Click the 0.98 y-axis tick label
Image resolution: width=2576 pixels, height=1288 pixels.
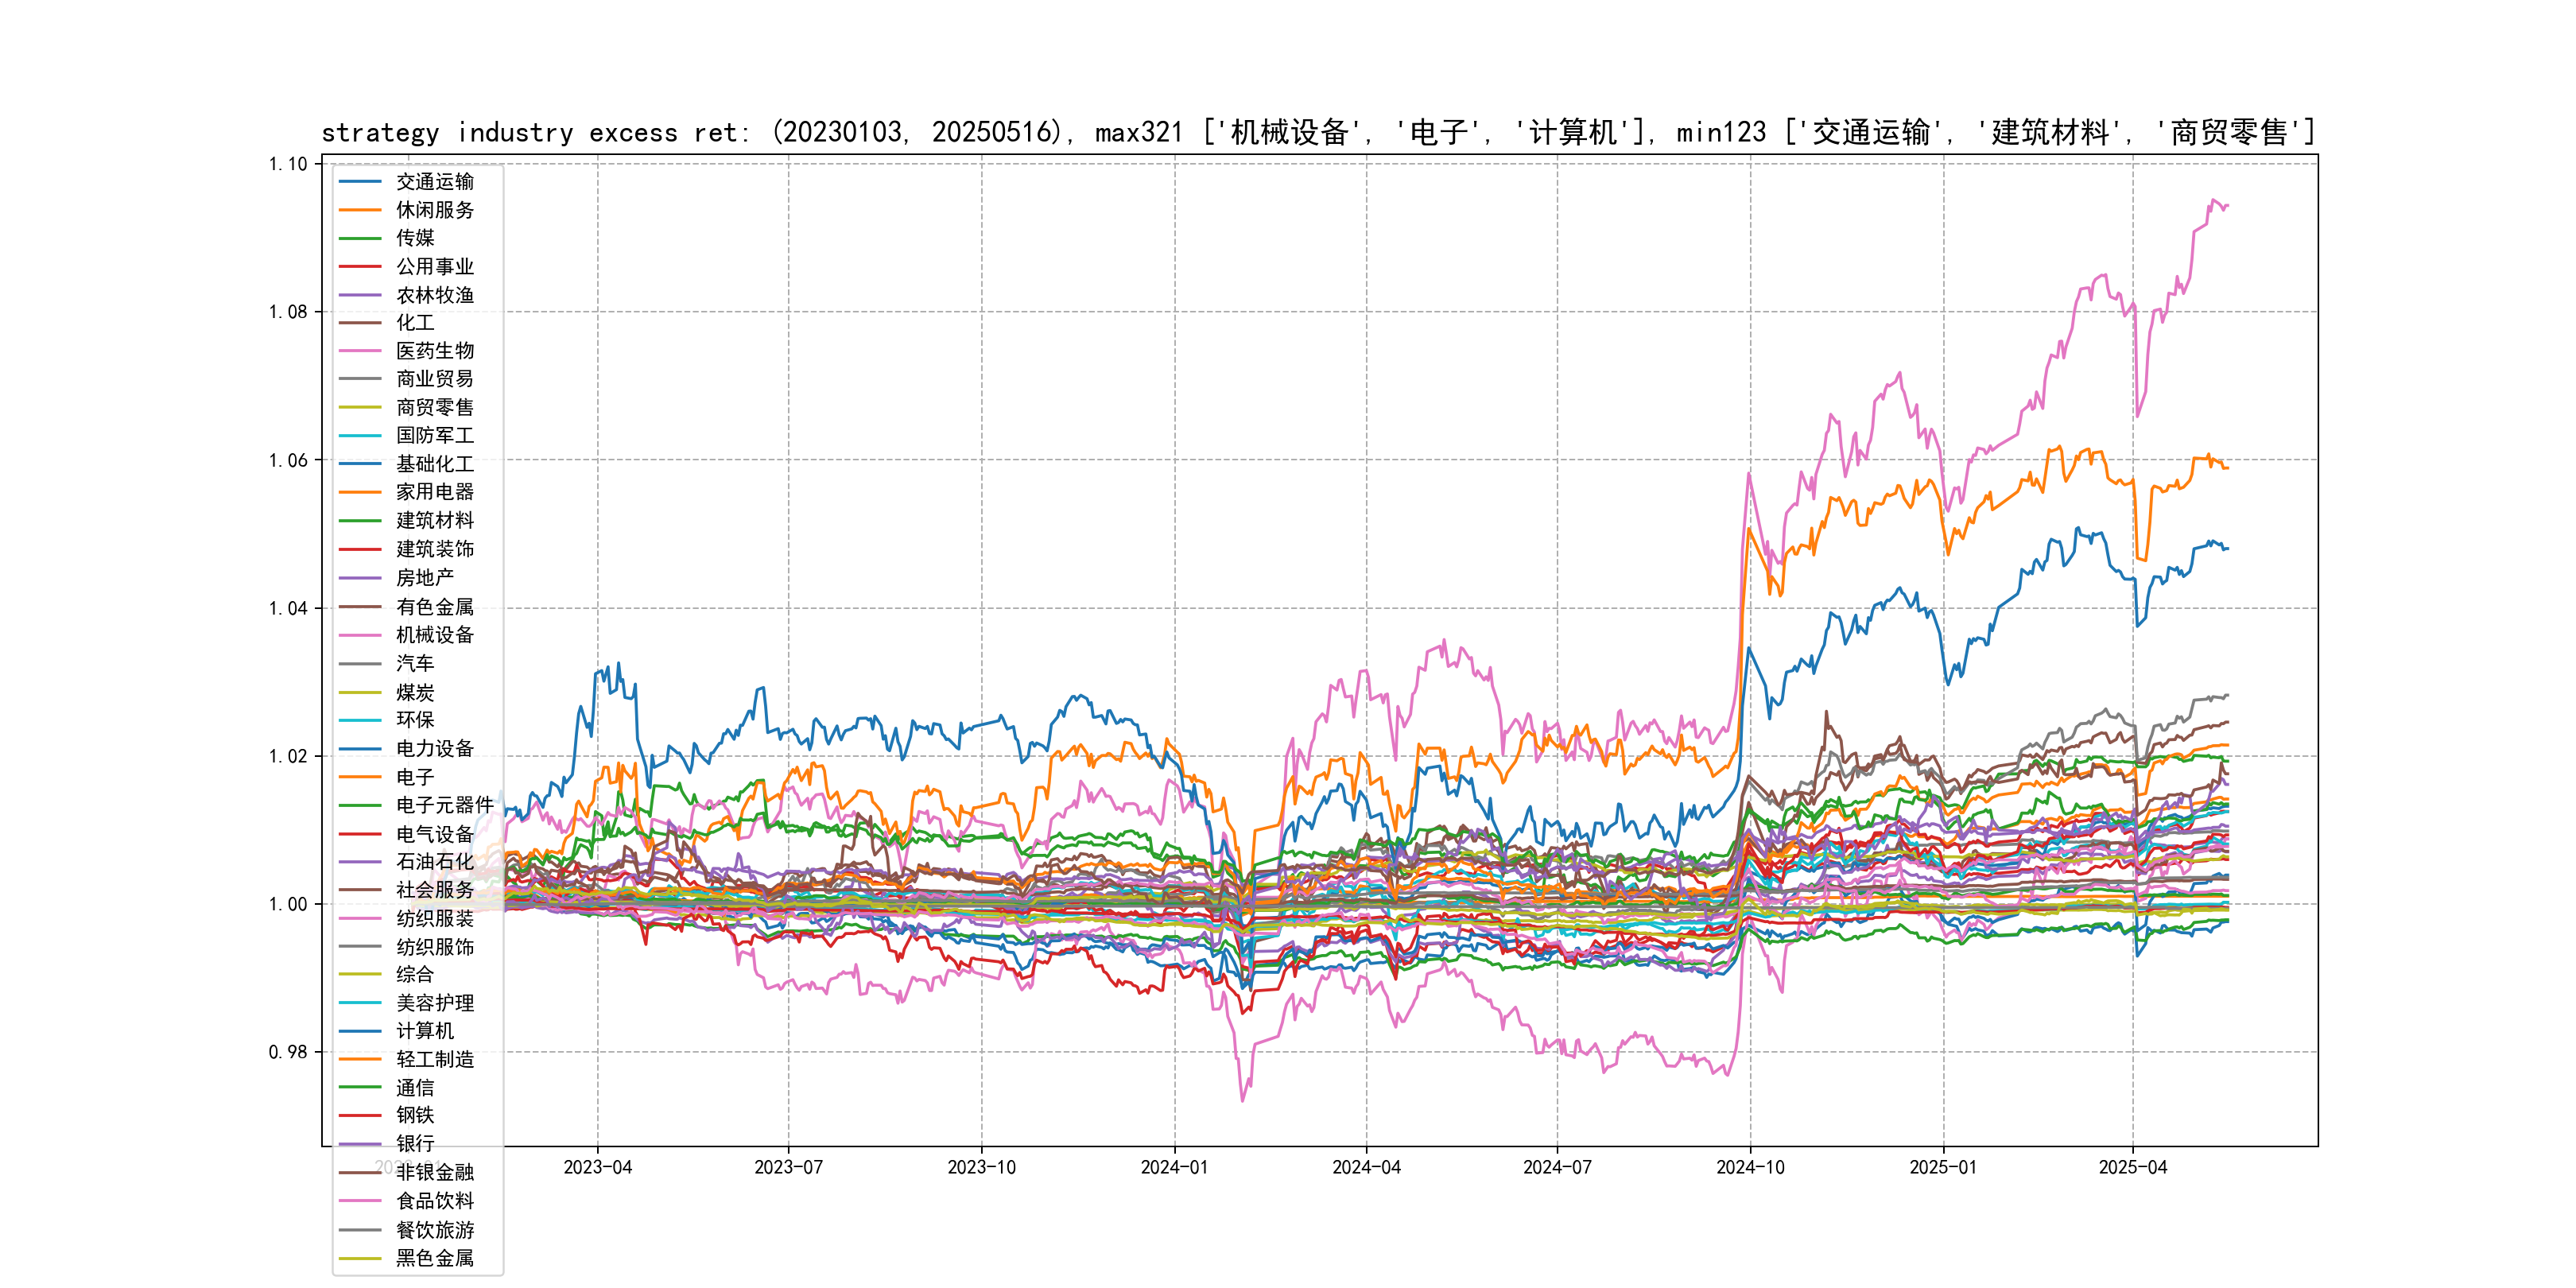click(x=288, y=1052)
